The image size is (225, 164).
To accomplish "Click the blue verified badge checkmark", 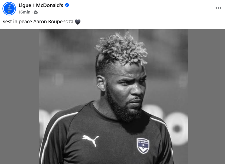I will click(67, 5).
